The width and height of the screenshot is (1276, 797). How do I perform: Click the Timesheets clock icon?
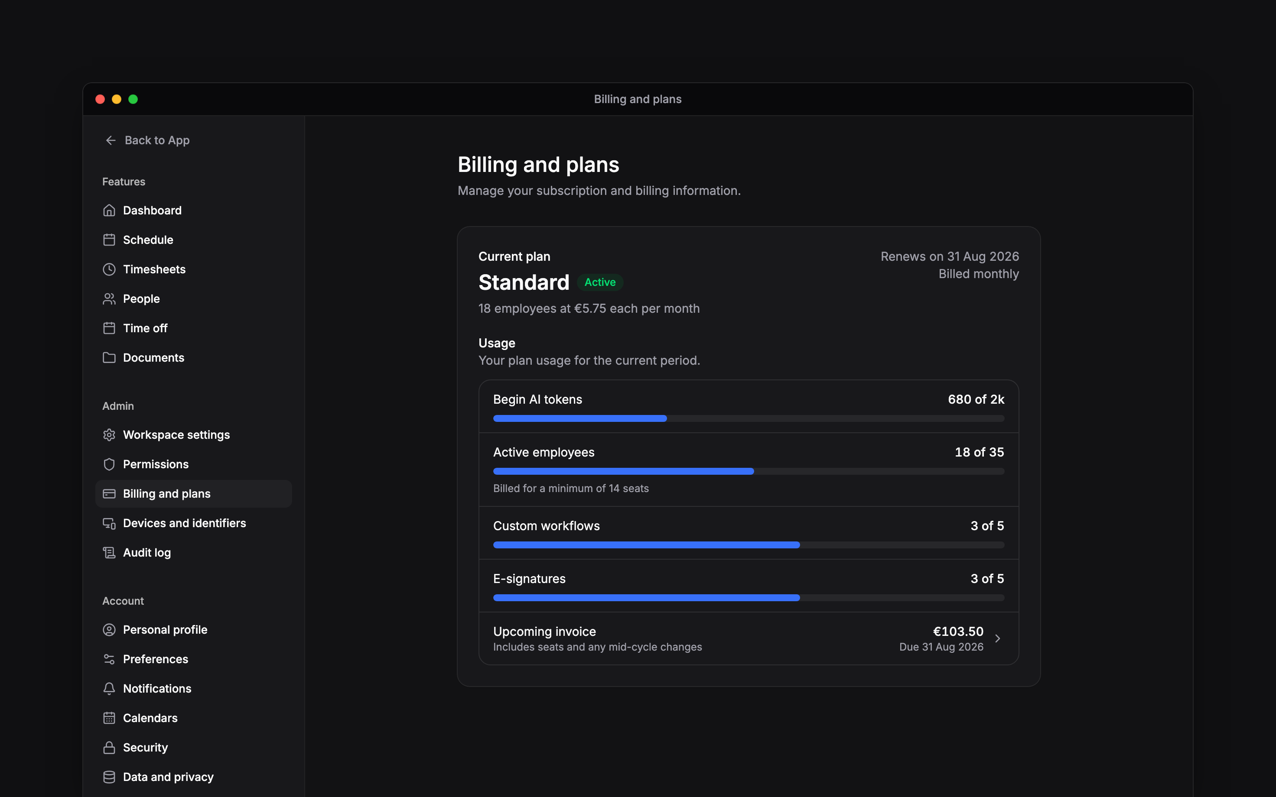[x=109, y=269]
